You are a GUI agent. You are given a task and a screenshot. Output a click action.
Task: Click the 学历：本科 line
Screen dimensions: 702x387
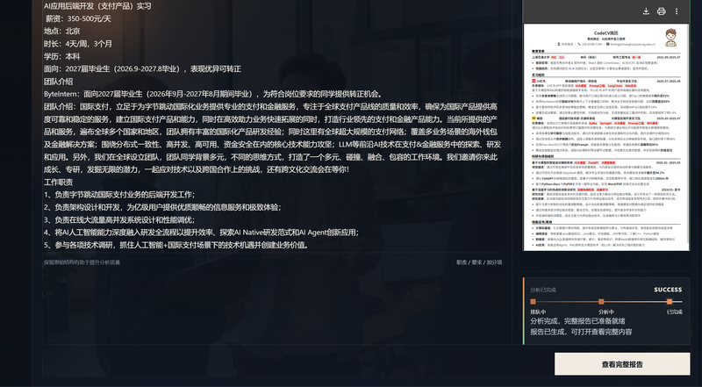(x=61, y=56)
